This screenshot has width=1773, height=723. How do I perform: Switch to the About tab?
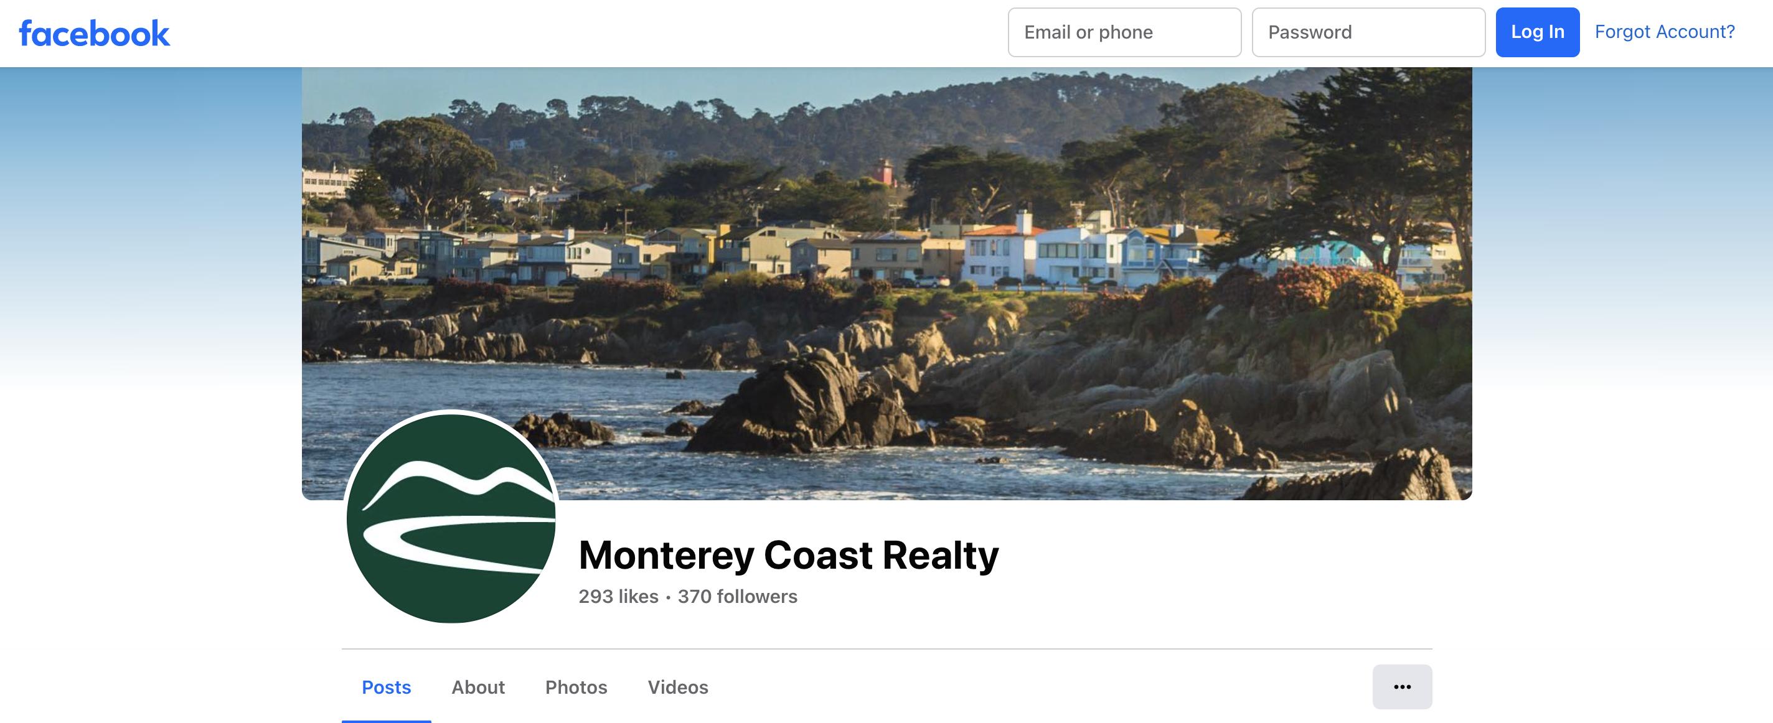coord(477,688)
